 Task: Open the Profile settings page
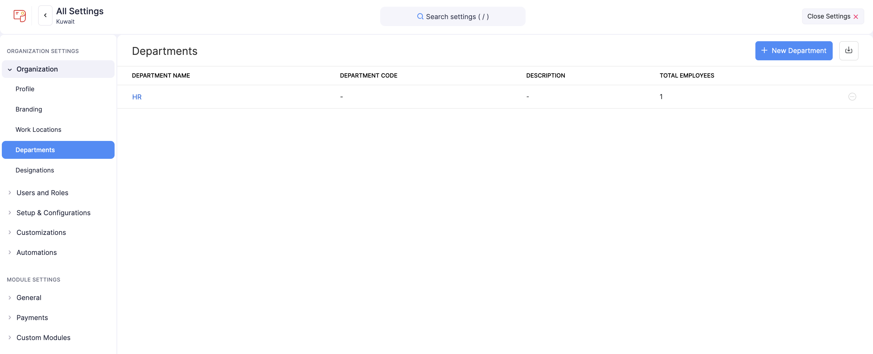(x=25, y=89)
